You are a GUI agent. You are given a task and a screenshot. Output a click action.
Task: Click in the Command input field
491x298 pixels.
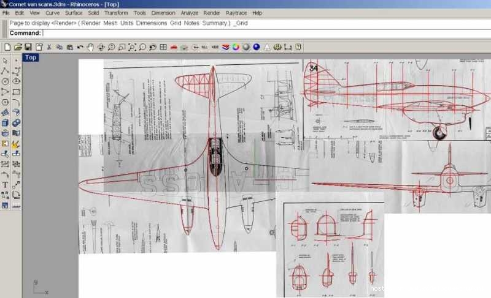[266, 33]
